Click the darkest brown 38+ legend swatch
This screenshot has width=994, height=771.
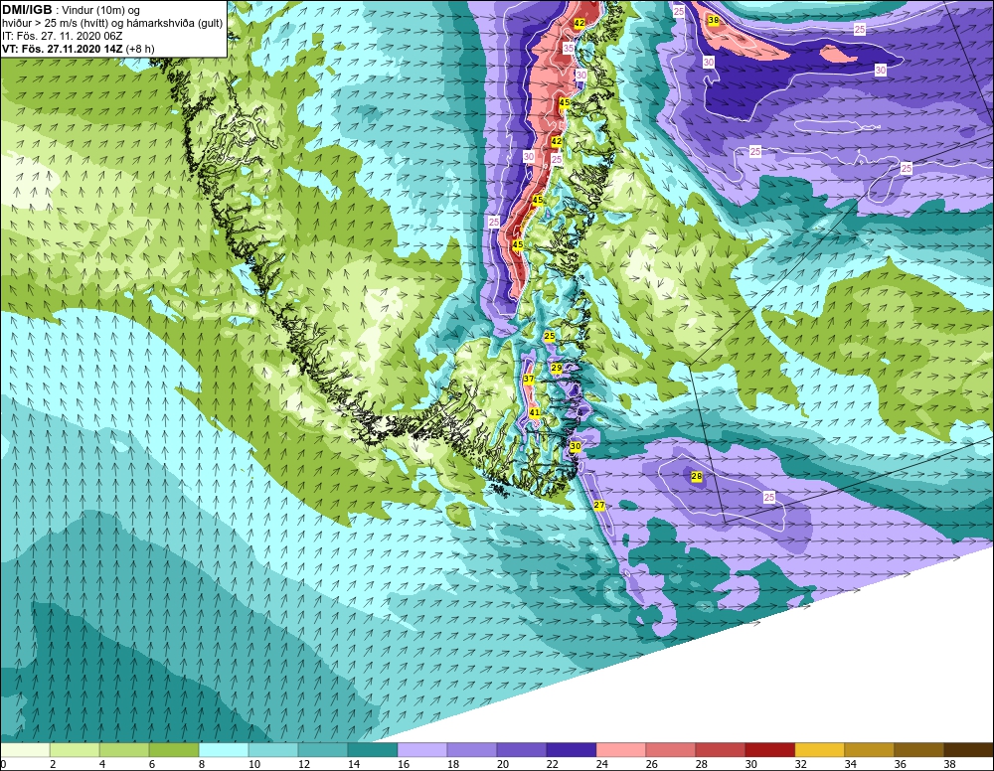[969, 750]
